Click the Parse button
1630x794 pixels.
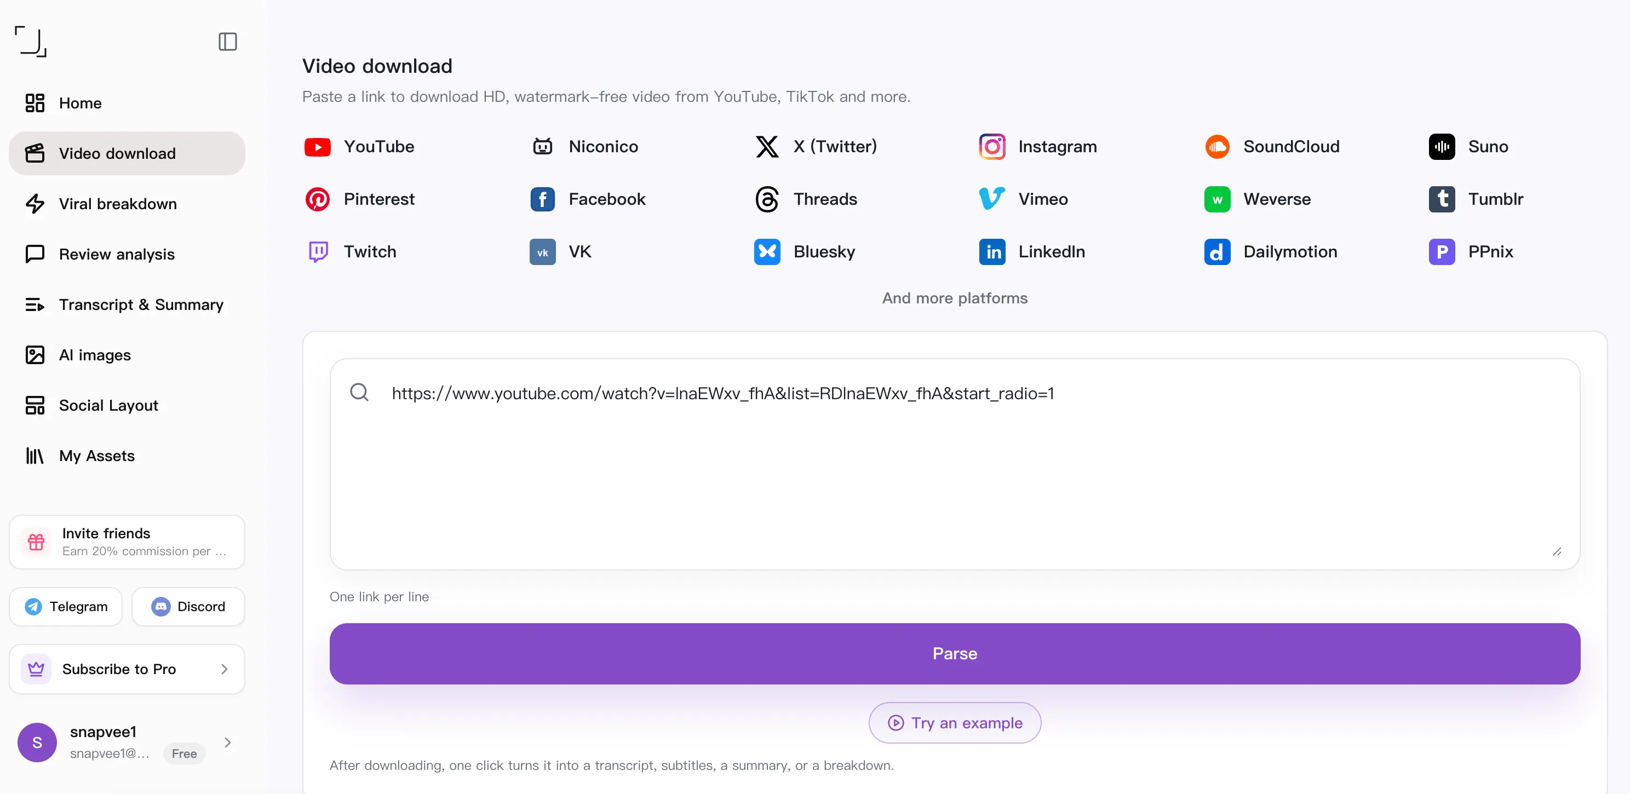click(954, 654)
